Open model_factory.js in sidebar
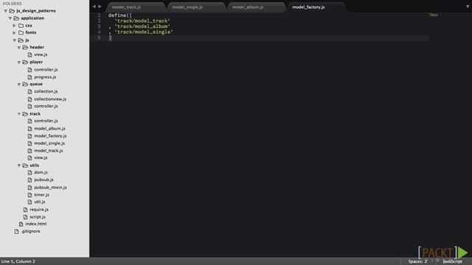 point(50,136)
